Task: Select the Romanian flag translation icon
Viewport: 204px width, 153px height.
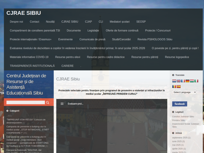Action: [174, 86]
